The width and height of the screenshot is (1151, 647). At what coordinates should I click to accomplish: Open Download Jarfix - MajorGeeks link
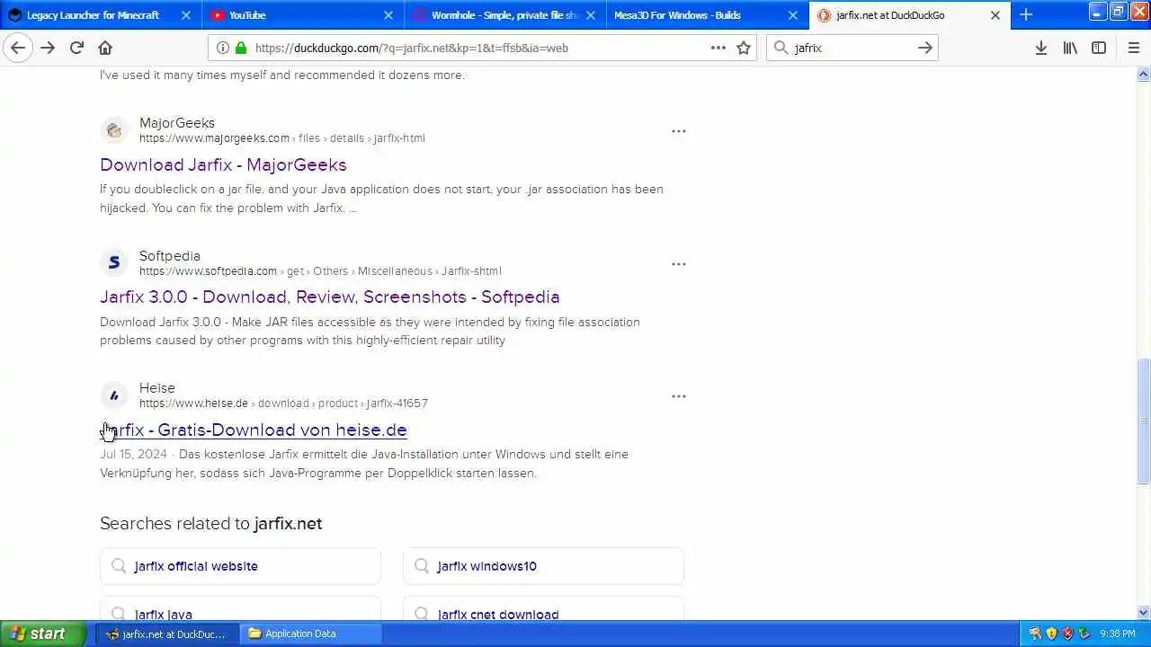[223, 164]
